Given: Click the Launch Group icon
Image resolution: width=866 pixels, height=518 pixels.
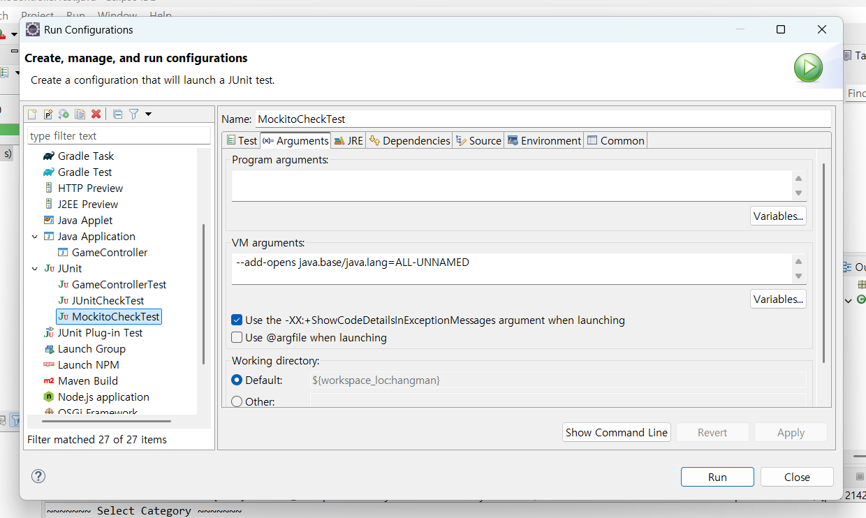Looking at the screenshot, I should 48,348.
